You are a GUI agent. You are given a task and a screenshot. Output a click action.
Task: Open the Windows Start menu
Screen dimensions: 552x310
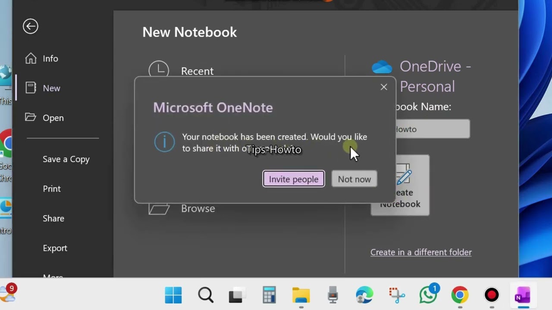point(173,295)
